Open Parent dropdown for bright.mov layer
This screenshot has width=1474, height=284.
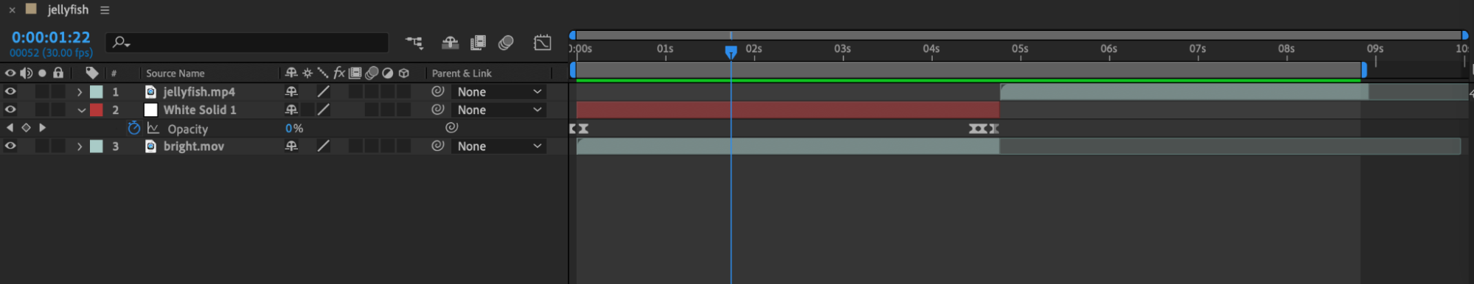(x=499, y=146)
